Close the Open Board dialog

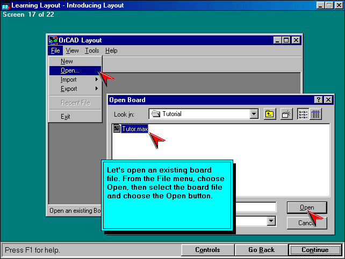(x=328, y=100)
